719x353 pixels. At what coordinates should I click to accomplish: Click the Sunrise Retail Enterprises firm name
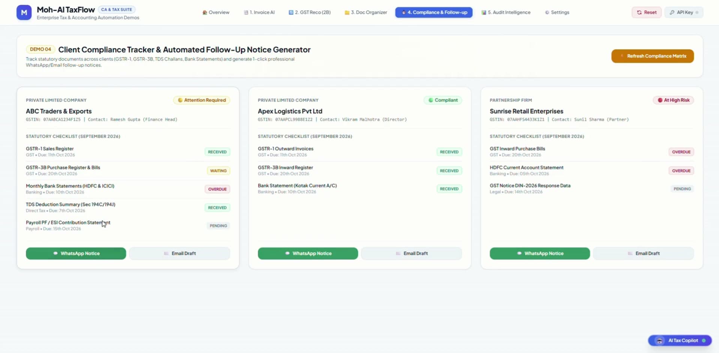pos(526,111)
